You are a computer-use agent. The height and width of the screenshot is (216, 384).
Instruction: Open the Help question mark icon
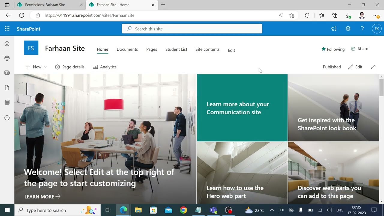tap(362, 29)
